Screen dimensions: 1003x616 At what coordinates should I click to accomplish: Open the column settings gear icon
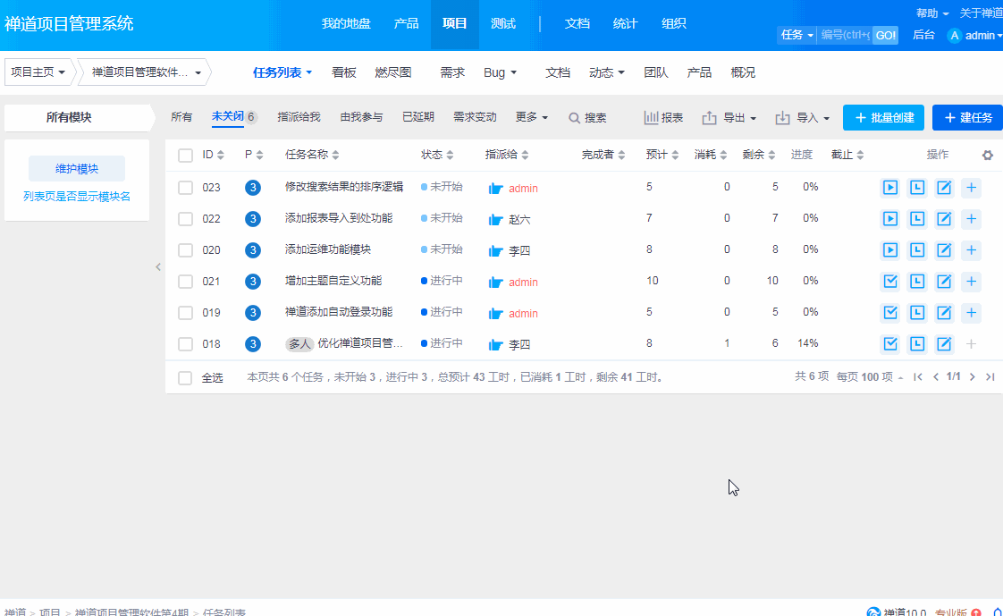pyautogui.click(x=987, y=155)
